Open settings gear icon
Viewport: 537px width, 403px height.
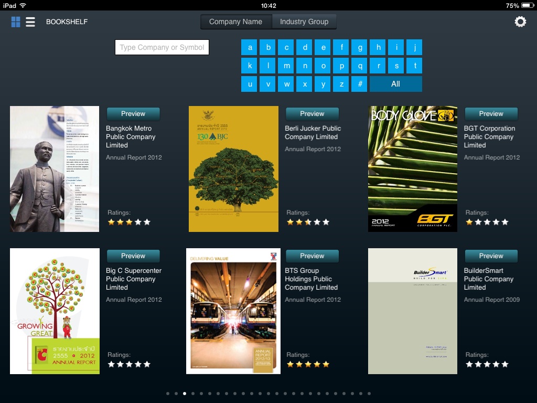(x=520, y=22)
